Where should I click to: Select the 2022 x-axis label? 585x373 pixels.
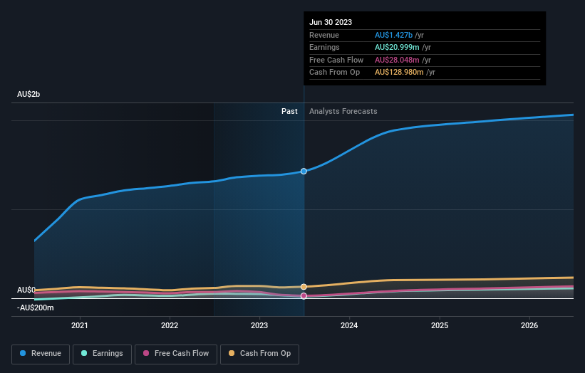pyautogui.click(x=170, y=325)
